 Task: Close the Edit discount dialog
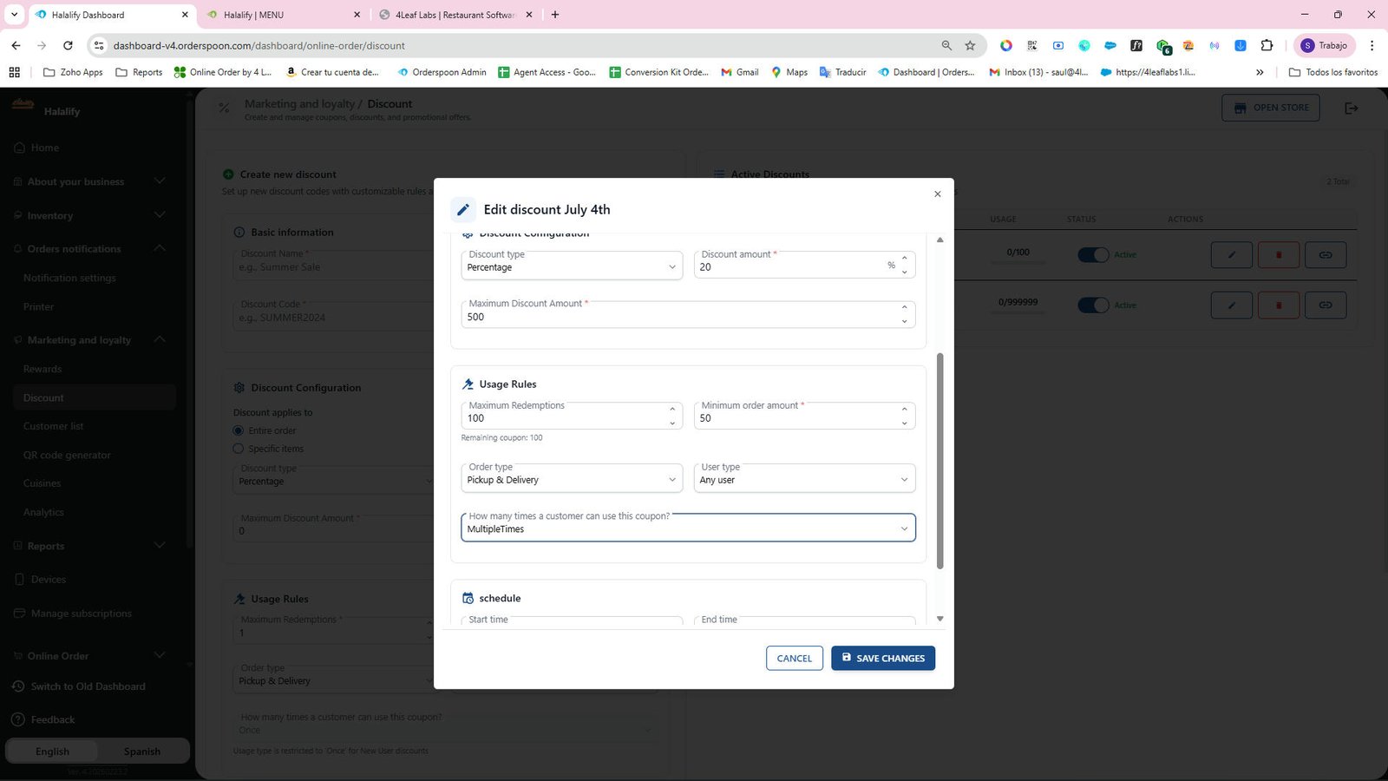pos(937,194)
